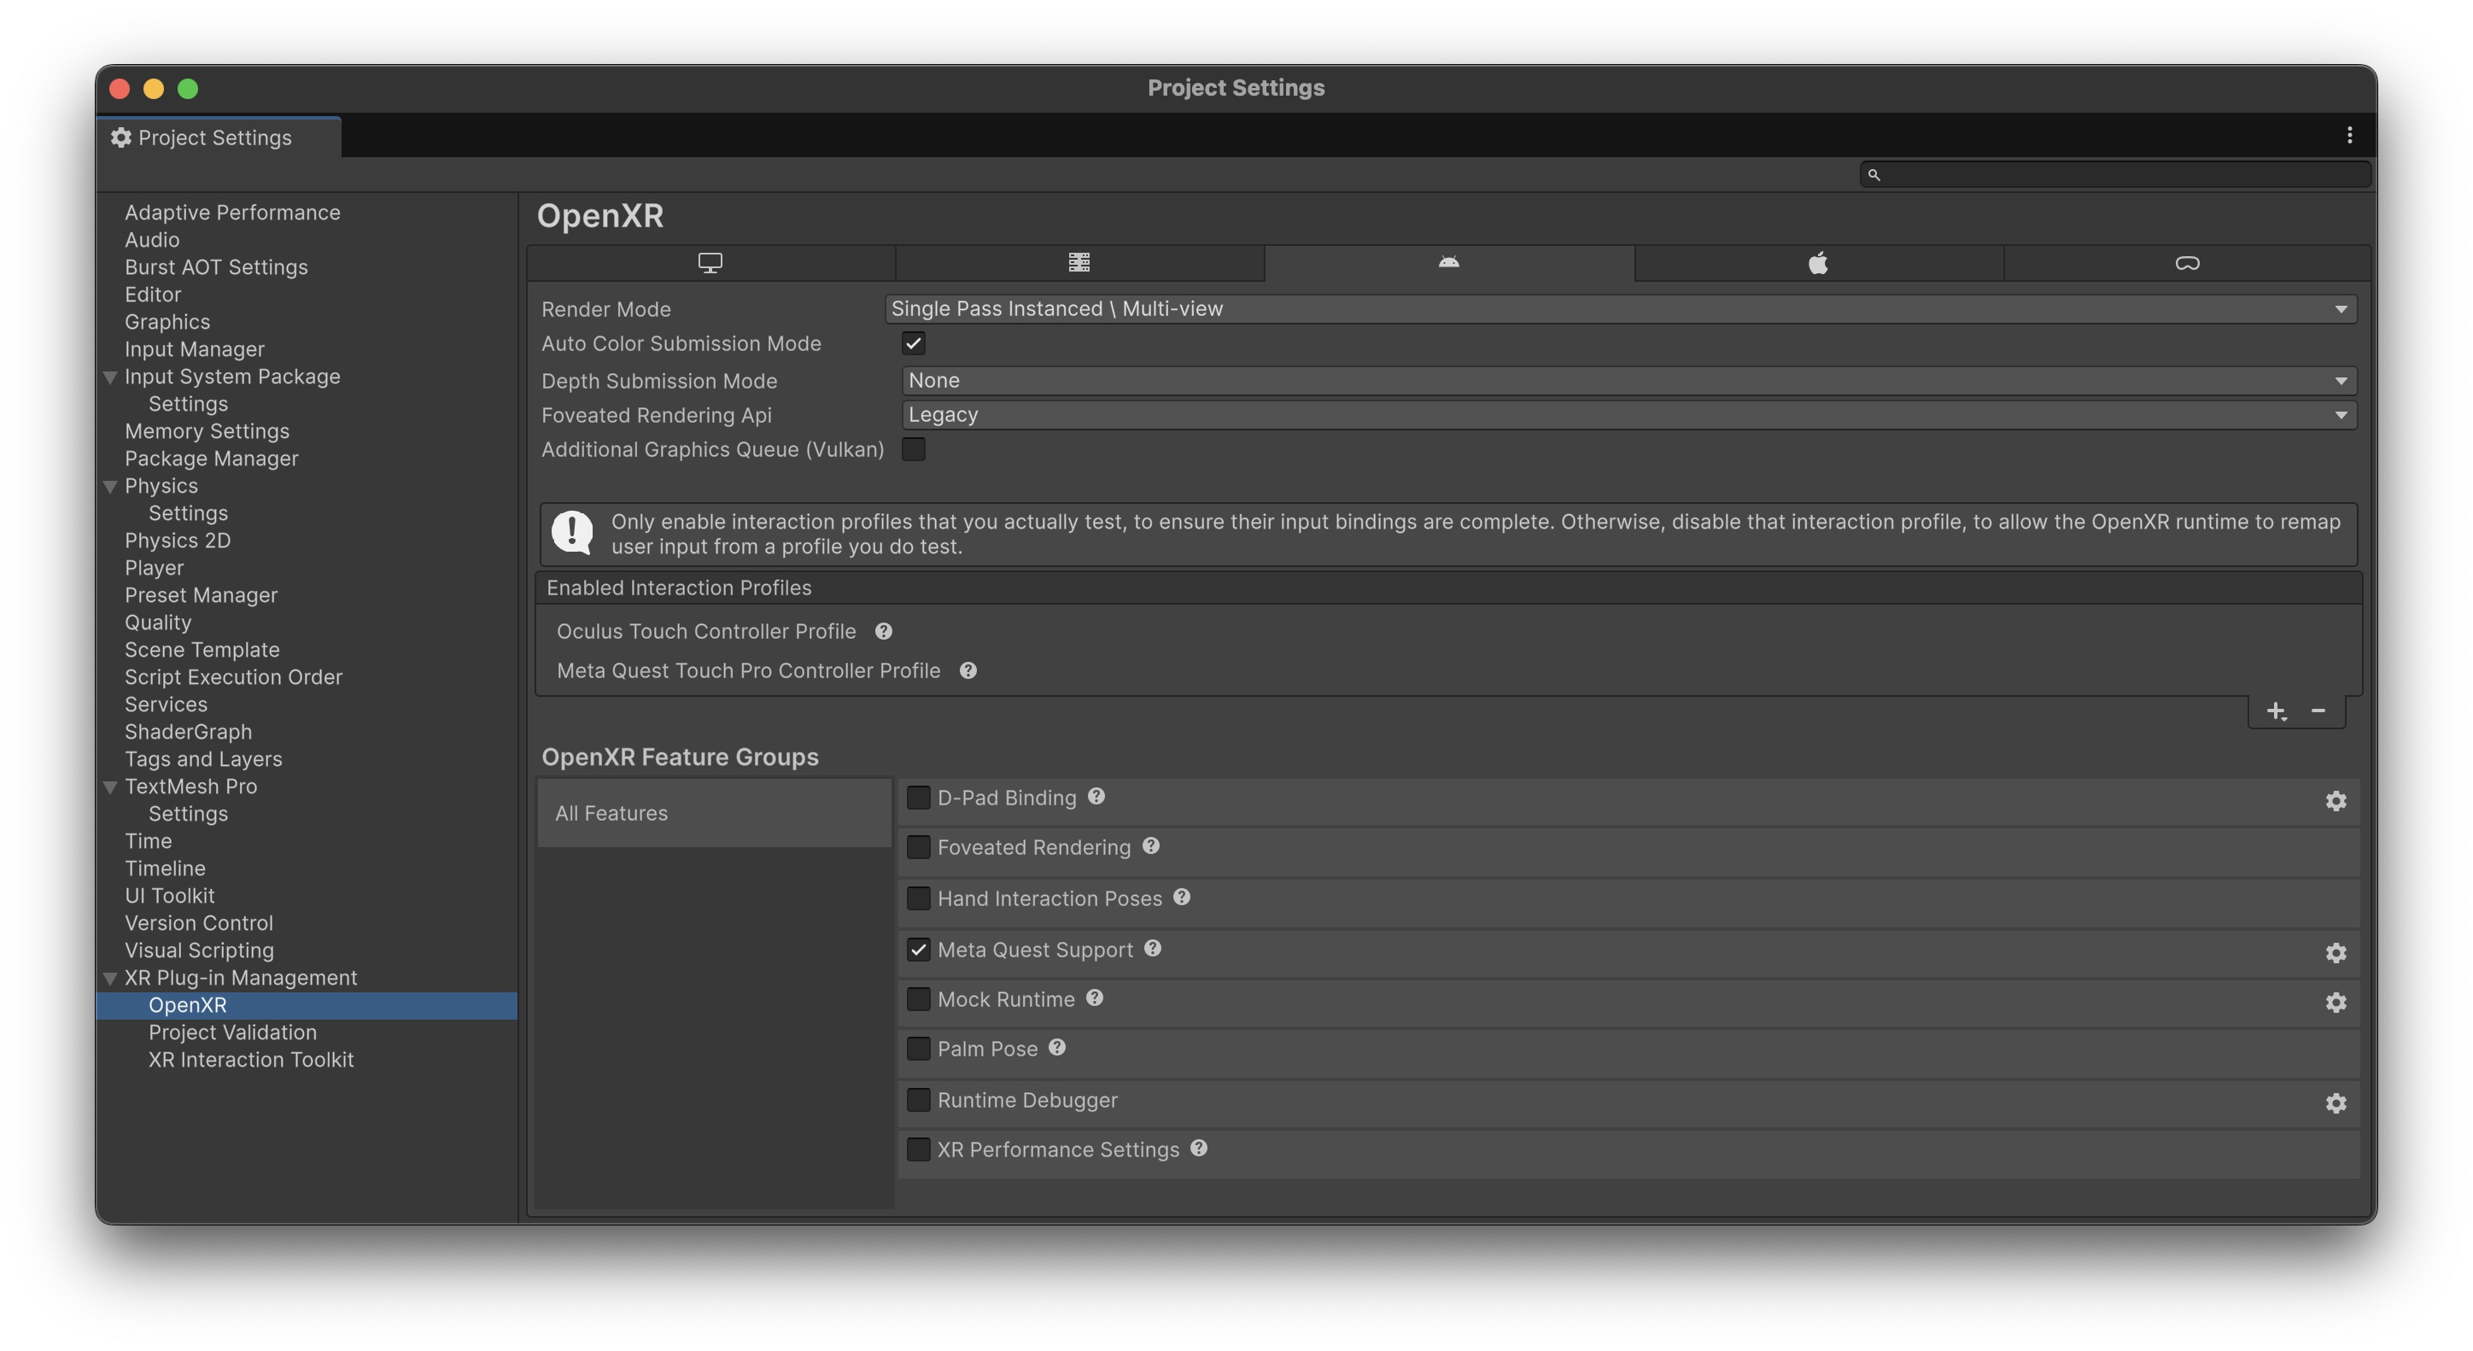Enable the Foveated Rendering feature checkbox
Image resolution: width=2473 pixels, height=1351 pixels.
918,847
